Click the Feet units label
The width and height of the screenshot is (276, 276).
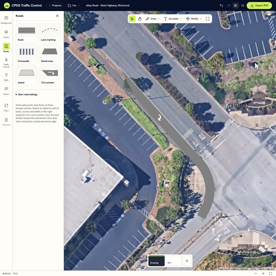(x=15, y=273)
